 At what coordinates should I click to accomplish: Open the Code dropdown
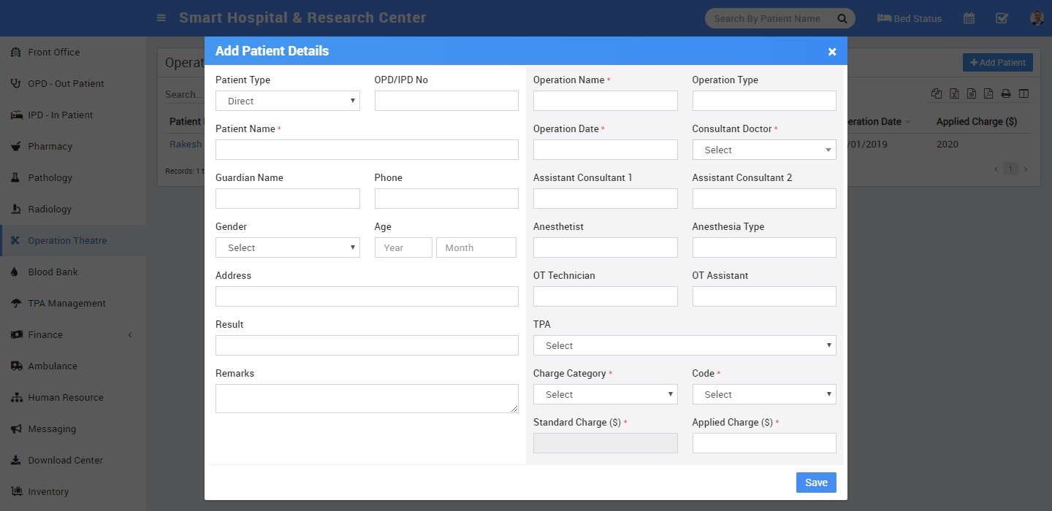click(764, 394)
